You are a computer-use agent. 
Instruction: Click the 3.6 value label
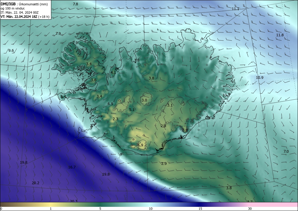point(94,80)
